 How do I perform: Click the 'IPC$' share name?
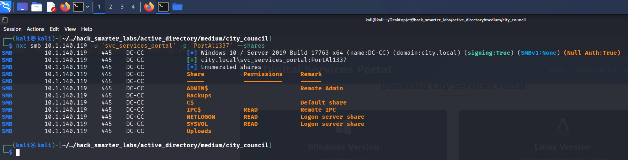[x=193, y=110]
